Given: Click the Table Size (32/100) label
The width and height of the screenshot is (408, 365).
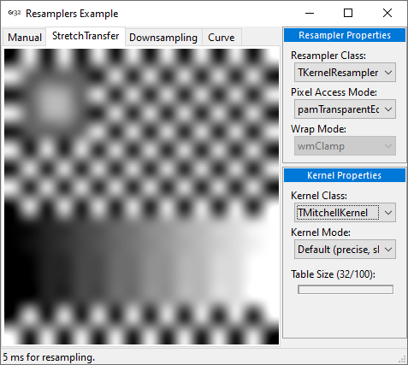Looking at the screenshot, I should (x=333, y=274).
